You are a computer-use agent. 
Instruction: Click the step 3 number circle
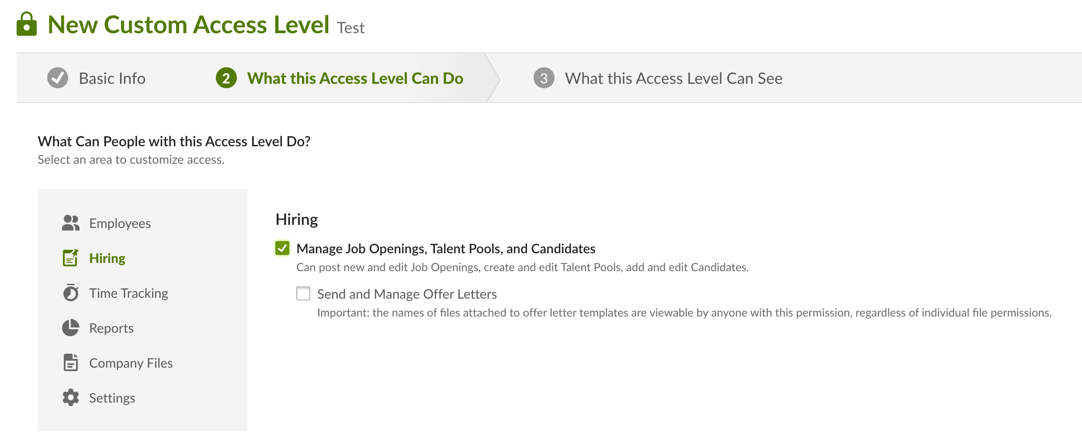544,78
